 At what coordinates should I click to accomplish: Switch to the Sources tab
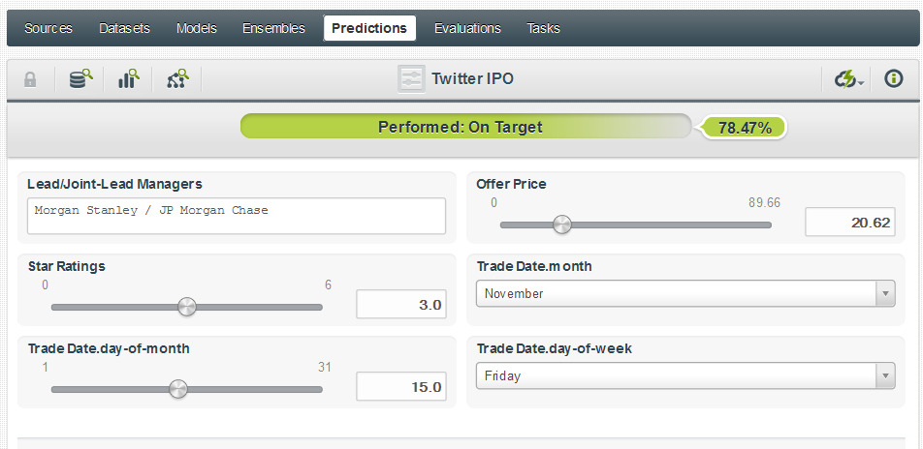pos(48,28)
